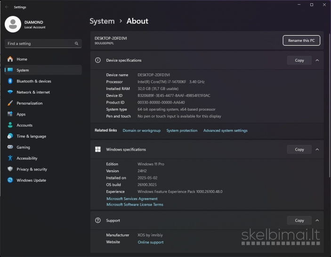
Task: Click the Device specifications info icon
Action: click(98, 60)
